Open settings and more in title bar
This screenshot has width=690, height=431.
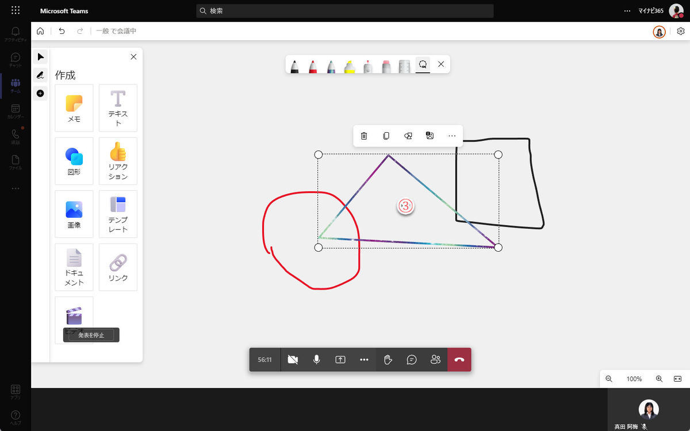[x=627, y=11]
